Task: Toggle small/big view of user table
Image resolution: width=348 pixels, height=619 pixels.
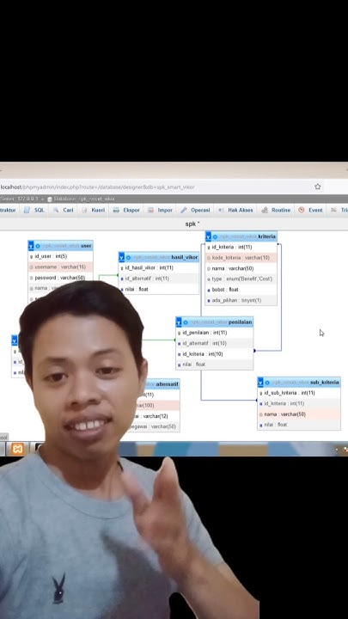Action: click(31, 246)
